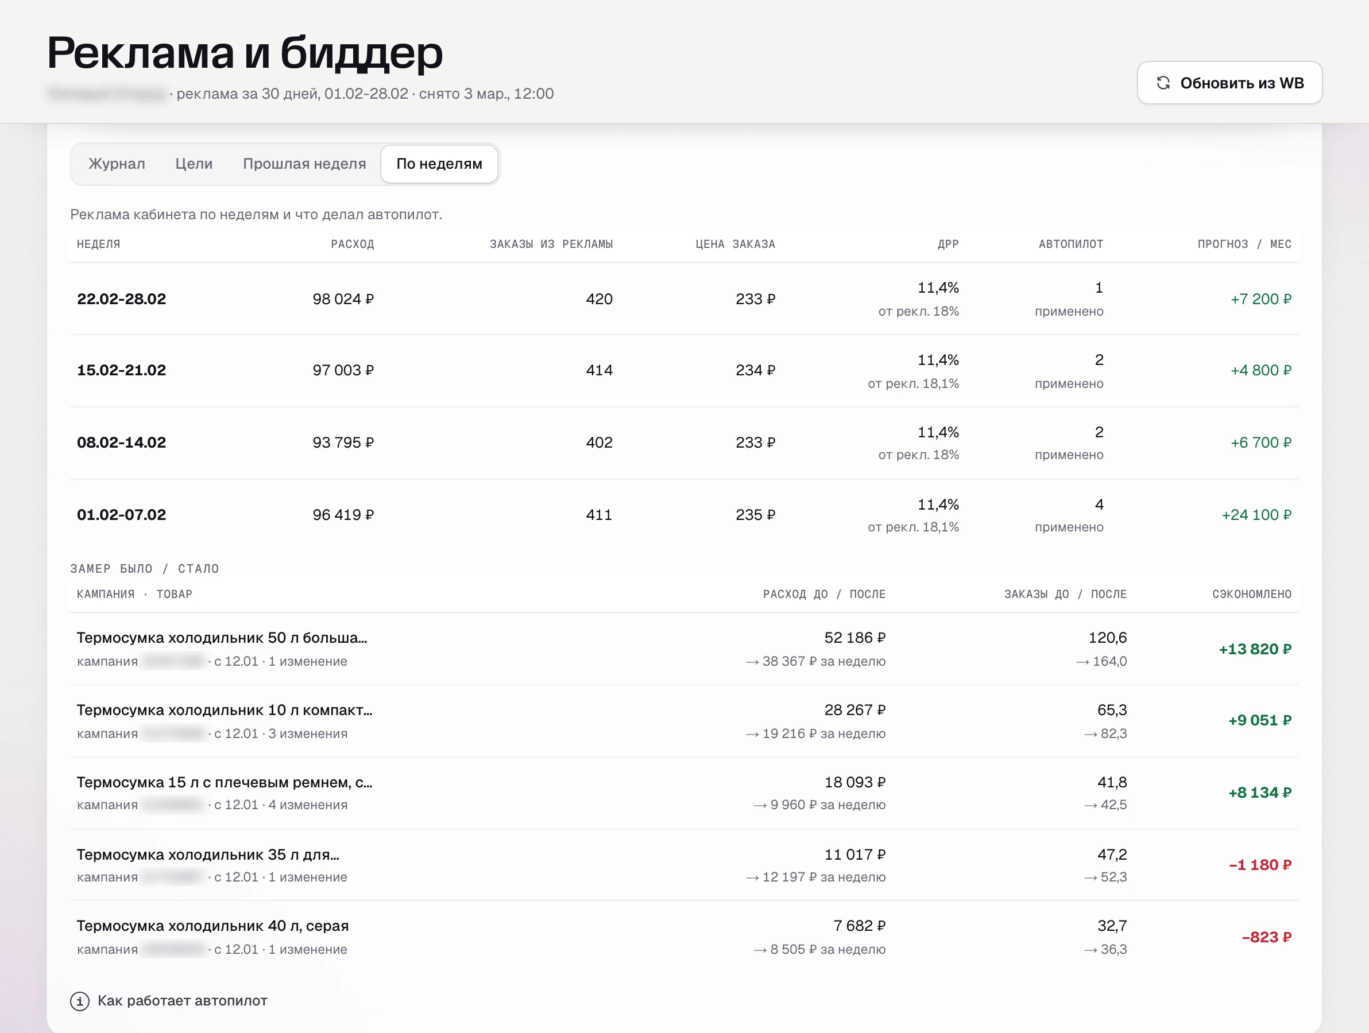Click the Прогноз / мес column header
This screenshot has width=1369, height=1033.
[x=1244, y=244]
